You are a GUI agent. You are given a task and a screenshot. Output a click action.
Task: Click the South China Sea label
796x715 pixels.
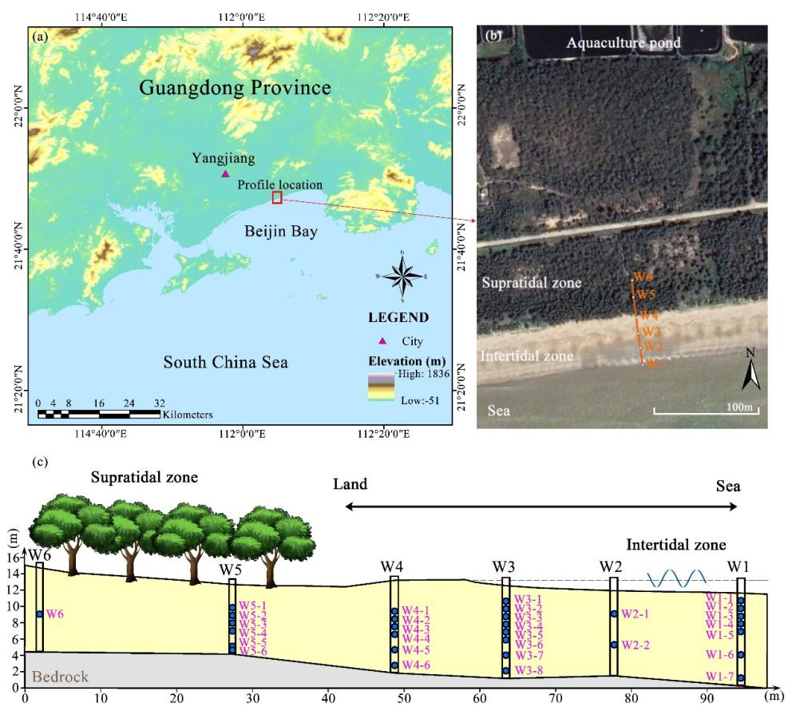tap(225, 363)
